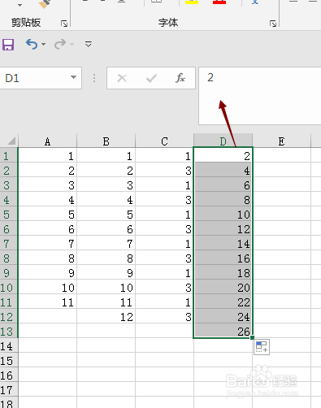Image resolution: width=321 pixels, height=408 pixels.
Task: Click cell C2 containing 3
Action: tap(164, 171)
